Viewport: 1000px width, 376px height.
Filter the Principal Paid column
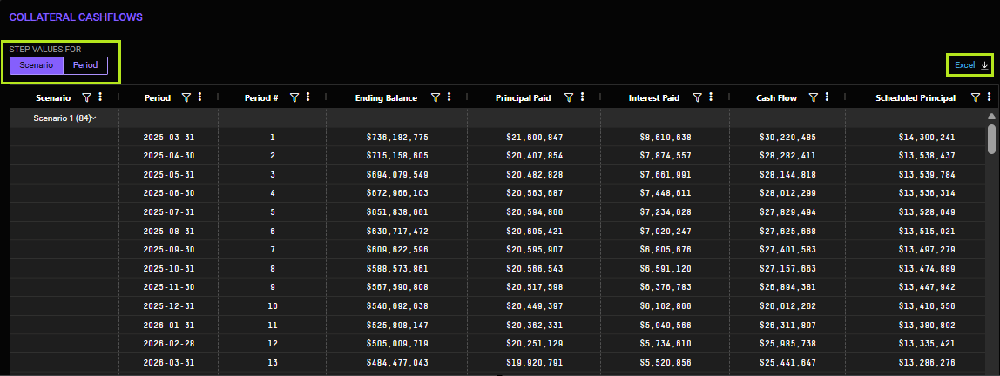pos(568,97)
